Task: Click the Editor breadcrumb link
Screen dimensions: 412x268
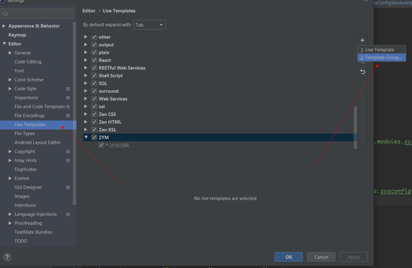Action: (x=89, y=11)
